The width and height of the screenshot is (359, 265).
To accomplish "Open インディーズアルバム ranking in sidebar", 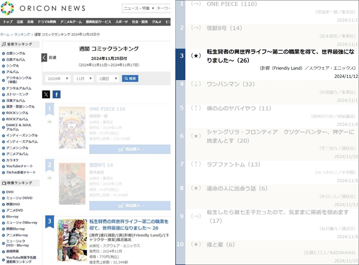I will coord(22,142).
